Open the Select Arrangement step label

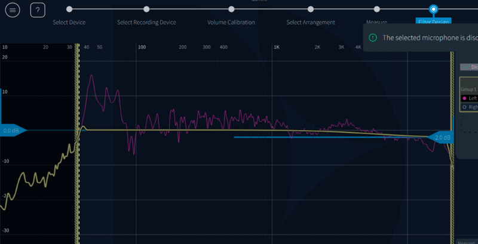coord(310,23)
